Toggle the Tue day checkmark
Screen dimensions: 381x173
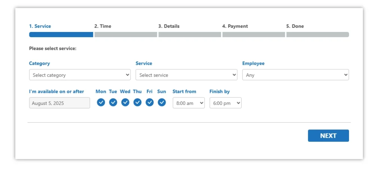(x=113, y=102)
